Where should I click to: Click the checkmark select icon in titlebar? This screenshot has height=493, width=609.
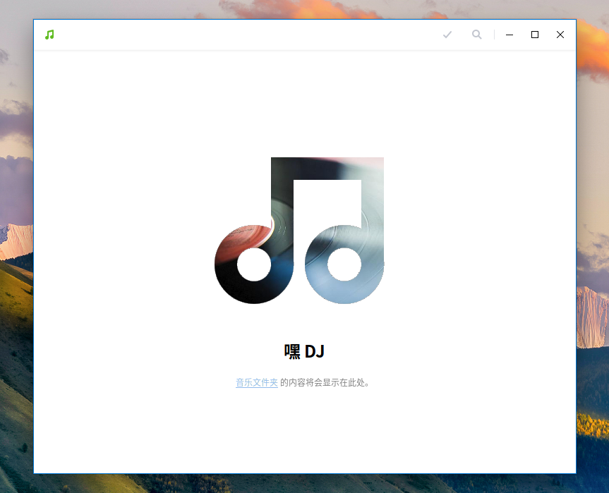(447, 35)
